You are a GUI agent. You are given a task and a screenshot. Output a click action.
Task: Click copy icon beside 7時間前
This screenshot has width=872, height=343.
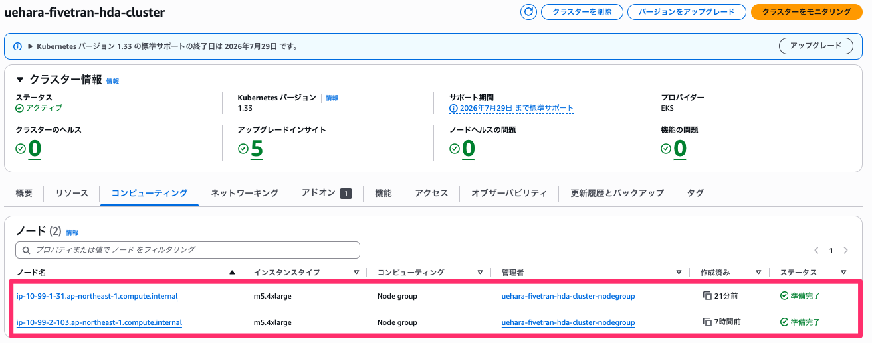707,322
